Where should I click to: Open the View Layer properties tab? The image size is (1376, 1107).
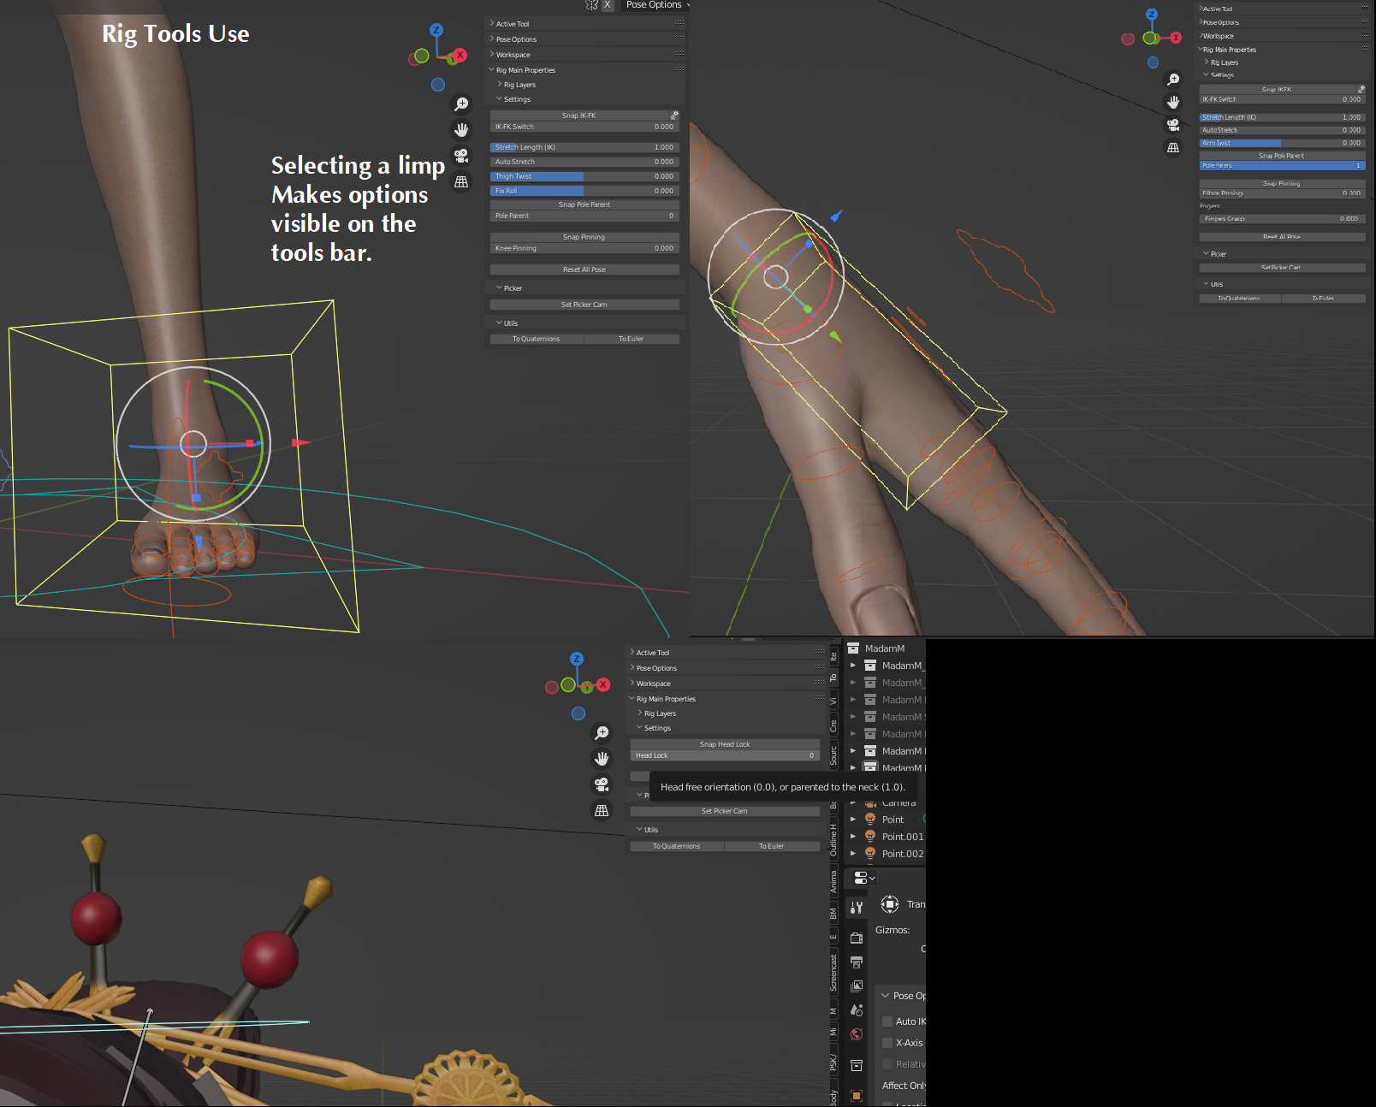[857, 986]
